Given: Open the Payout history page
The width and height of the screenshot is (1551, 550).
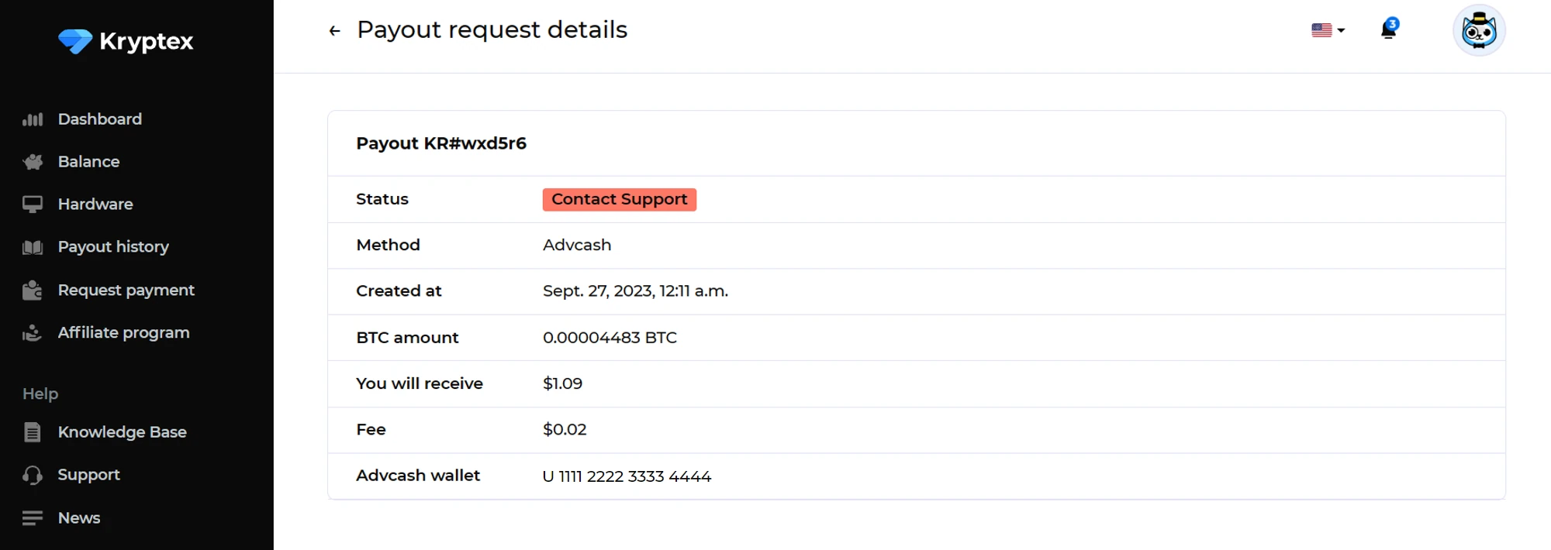Looking at the screenshot, I should pos(113,247).
